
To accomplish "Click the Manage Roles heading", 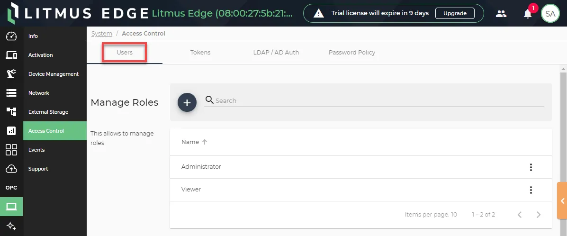I will tap(125, 102).
